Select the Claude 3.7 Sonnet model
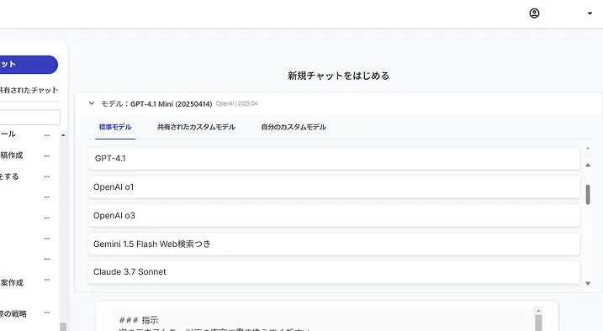603x331 pixels. click(334, 272)
